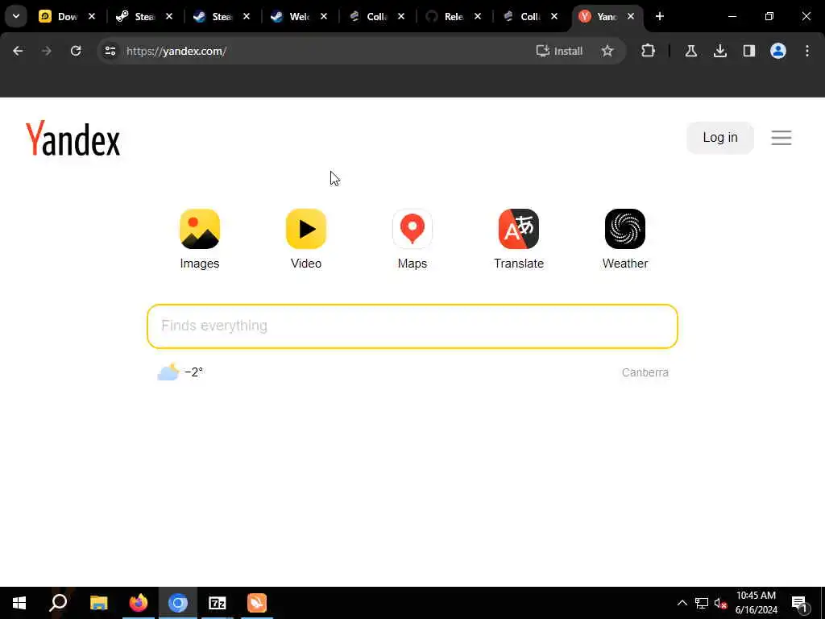Image resolution: width=825 pixels, height=619 pixels.
Task: Click the Yandex logo
Action: pos(73,138)
